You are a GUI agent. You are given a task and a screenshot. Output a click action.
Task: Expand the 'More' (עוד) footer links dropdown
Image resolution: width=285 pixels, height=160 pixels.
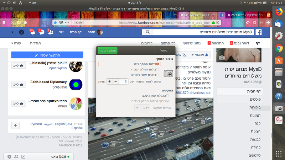tap(60, 141)
